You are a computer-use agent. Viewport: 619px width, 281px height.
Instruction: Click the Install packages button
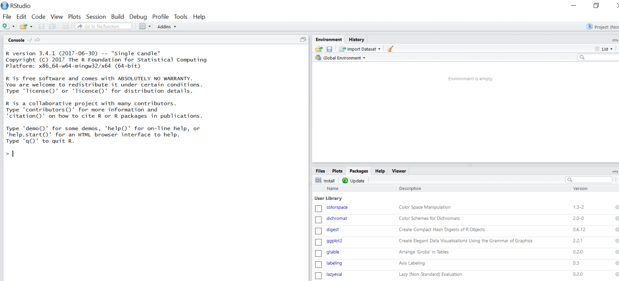(325, 181)
